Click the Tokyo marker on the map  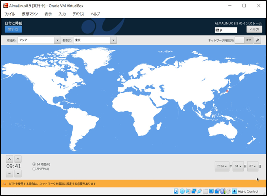pos(228,91)
